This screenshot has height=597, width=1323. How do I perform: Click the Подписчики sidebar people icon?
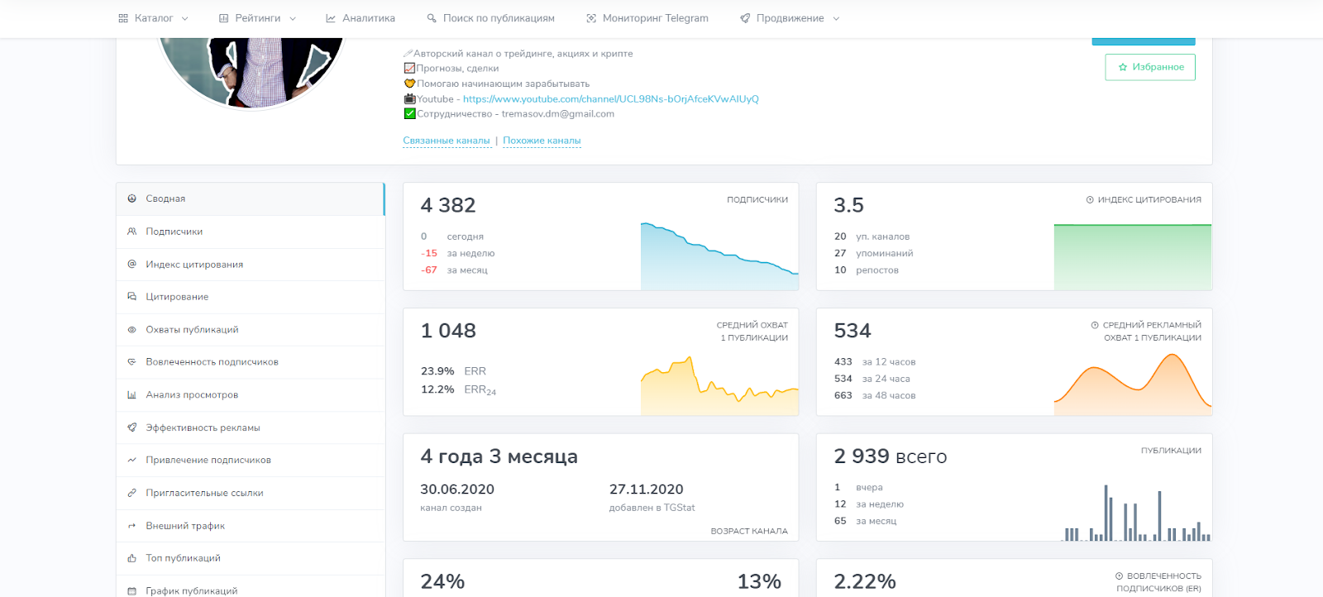pyautogui.click(x=131, y=232)
